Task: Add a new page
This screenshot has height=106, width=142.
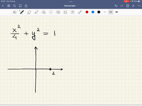Action: click(x=128, y=6)
